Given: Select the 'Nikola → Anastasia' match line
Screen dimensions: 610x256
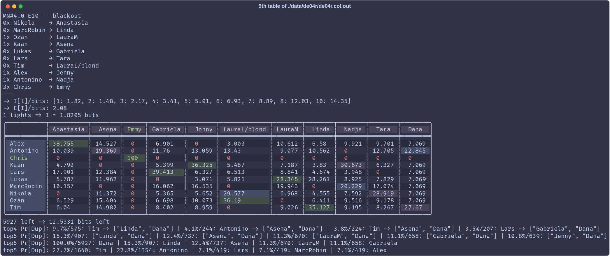Looking at the screenshot, I should 45,23.
